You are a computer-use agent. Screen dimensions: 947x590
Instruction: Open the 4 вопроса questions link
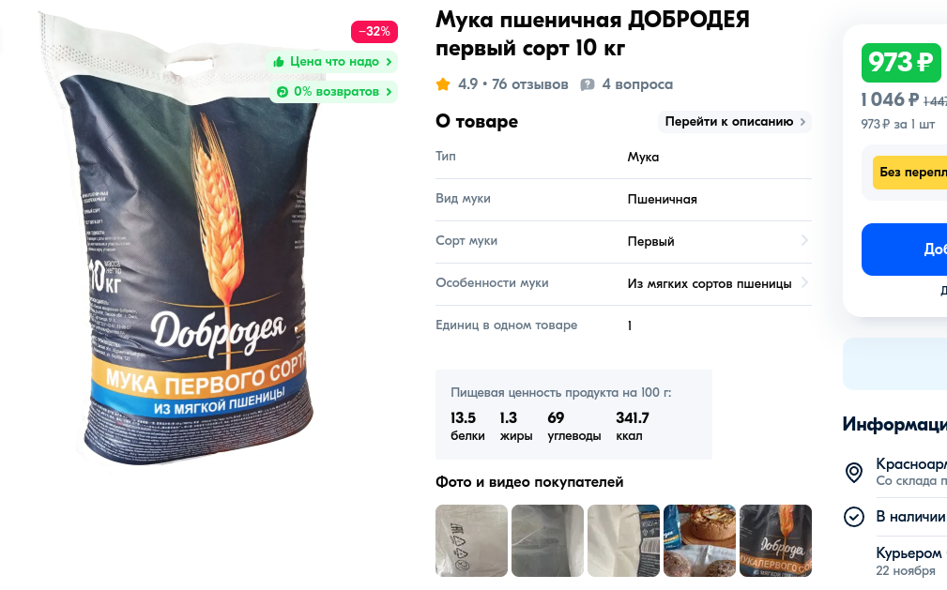coord(637,84)
